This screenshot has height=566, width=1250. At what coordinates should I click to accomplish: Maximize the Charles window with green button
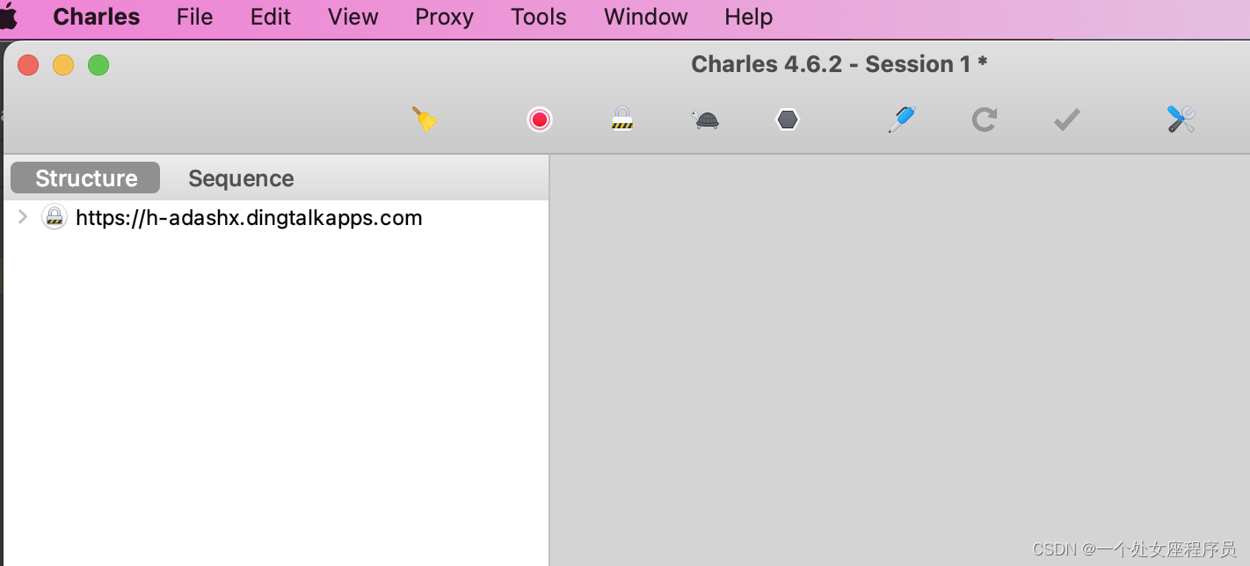pos(98,65)
